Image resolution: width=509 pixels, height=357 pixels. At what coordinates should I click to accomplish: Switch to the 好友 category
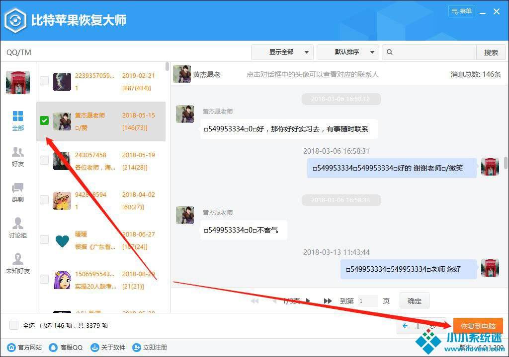[18, 157]
